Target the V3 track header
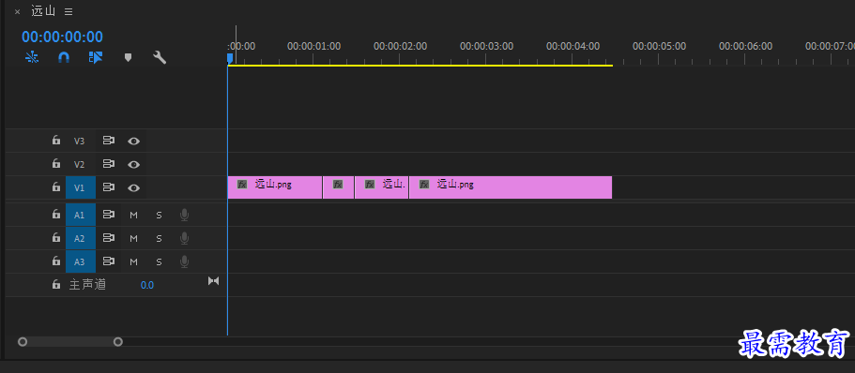This screenshot has width=855, height=373. pyautogui.click(x=80, y=141)
